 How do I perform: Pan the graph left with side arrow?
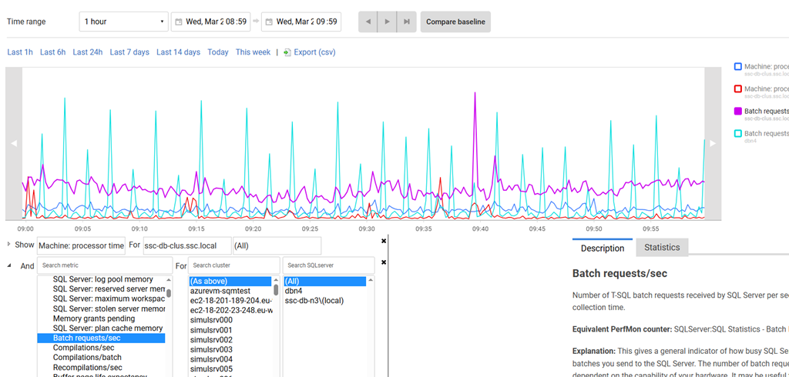pyautogui.click(x=13, y=143)
